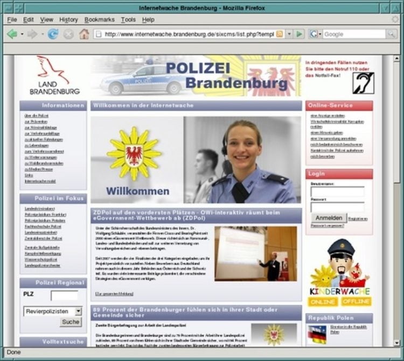The width and height of the screenshot is (404, 361).
Task: Click inside the Google search box
Action: coord(354,34)
